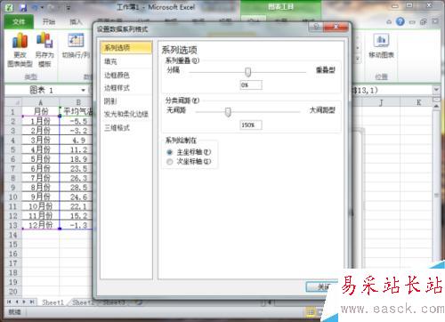Screen dimensions: 445x322
Task: Click the last-sheet navigation arrow
Action: point(32,302)
